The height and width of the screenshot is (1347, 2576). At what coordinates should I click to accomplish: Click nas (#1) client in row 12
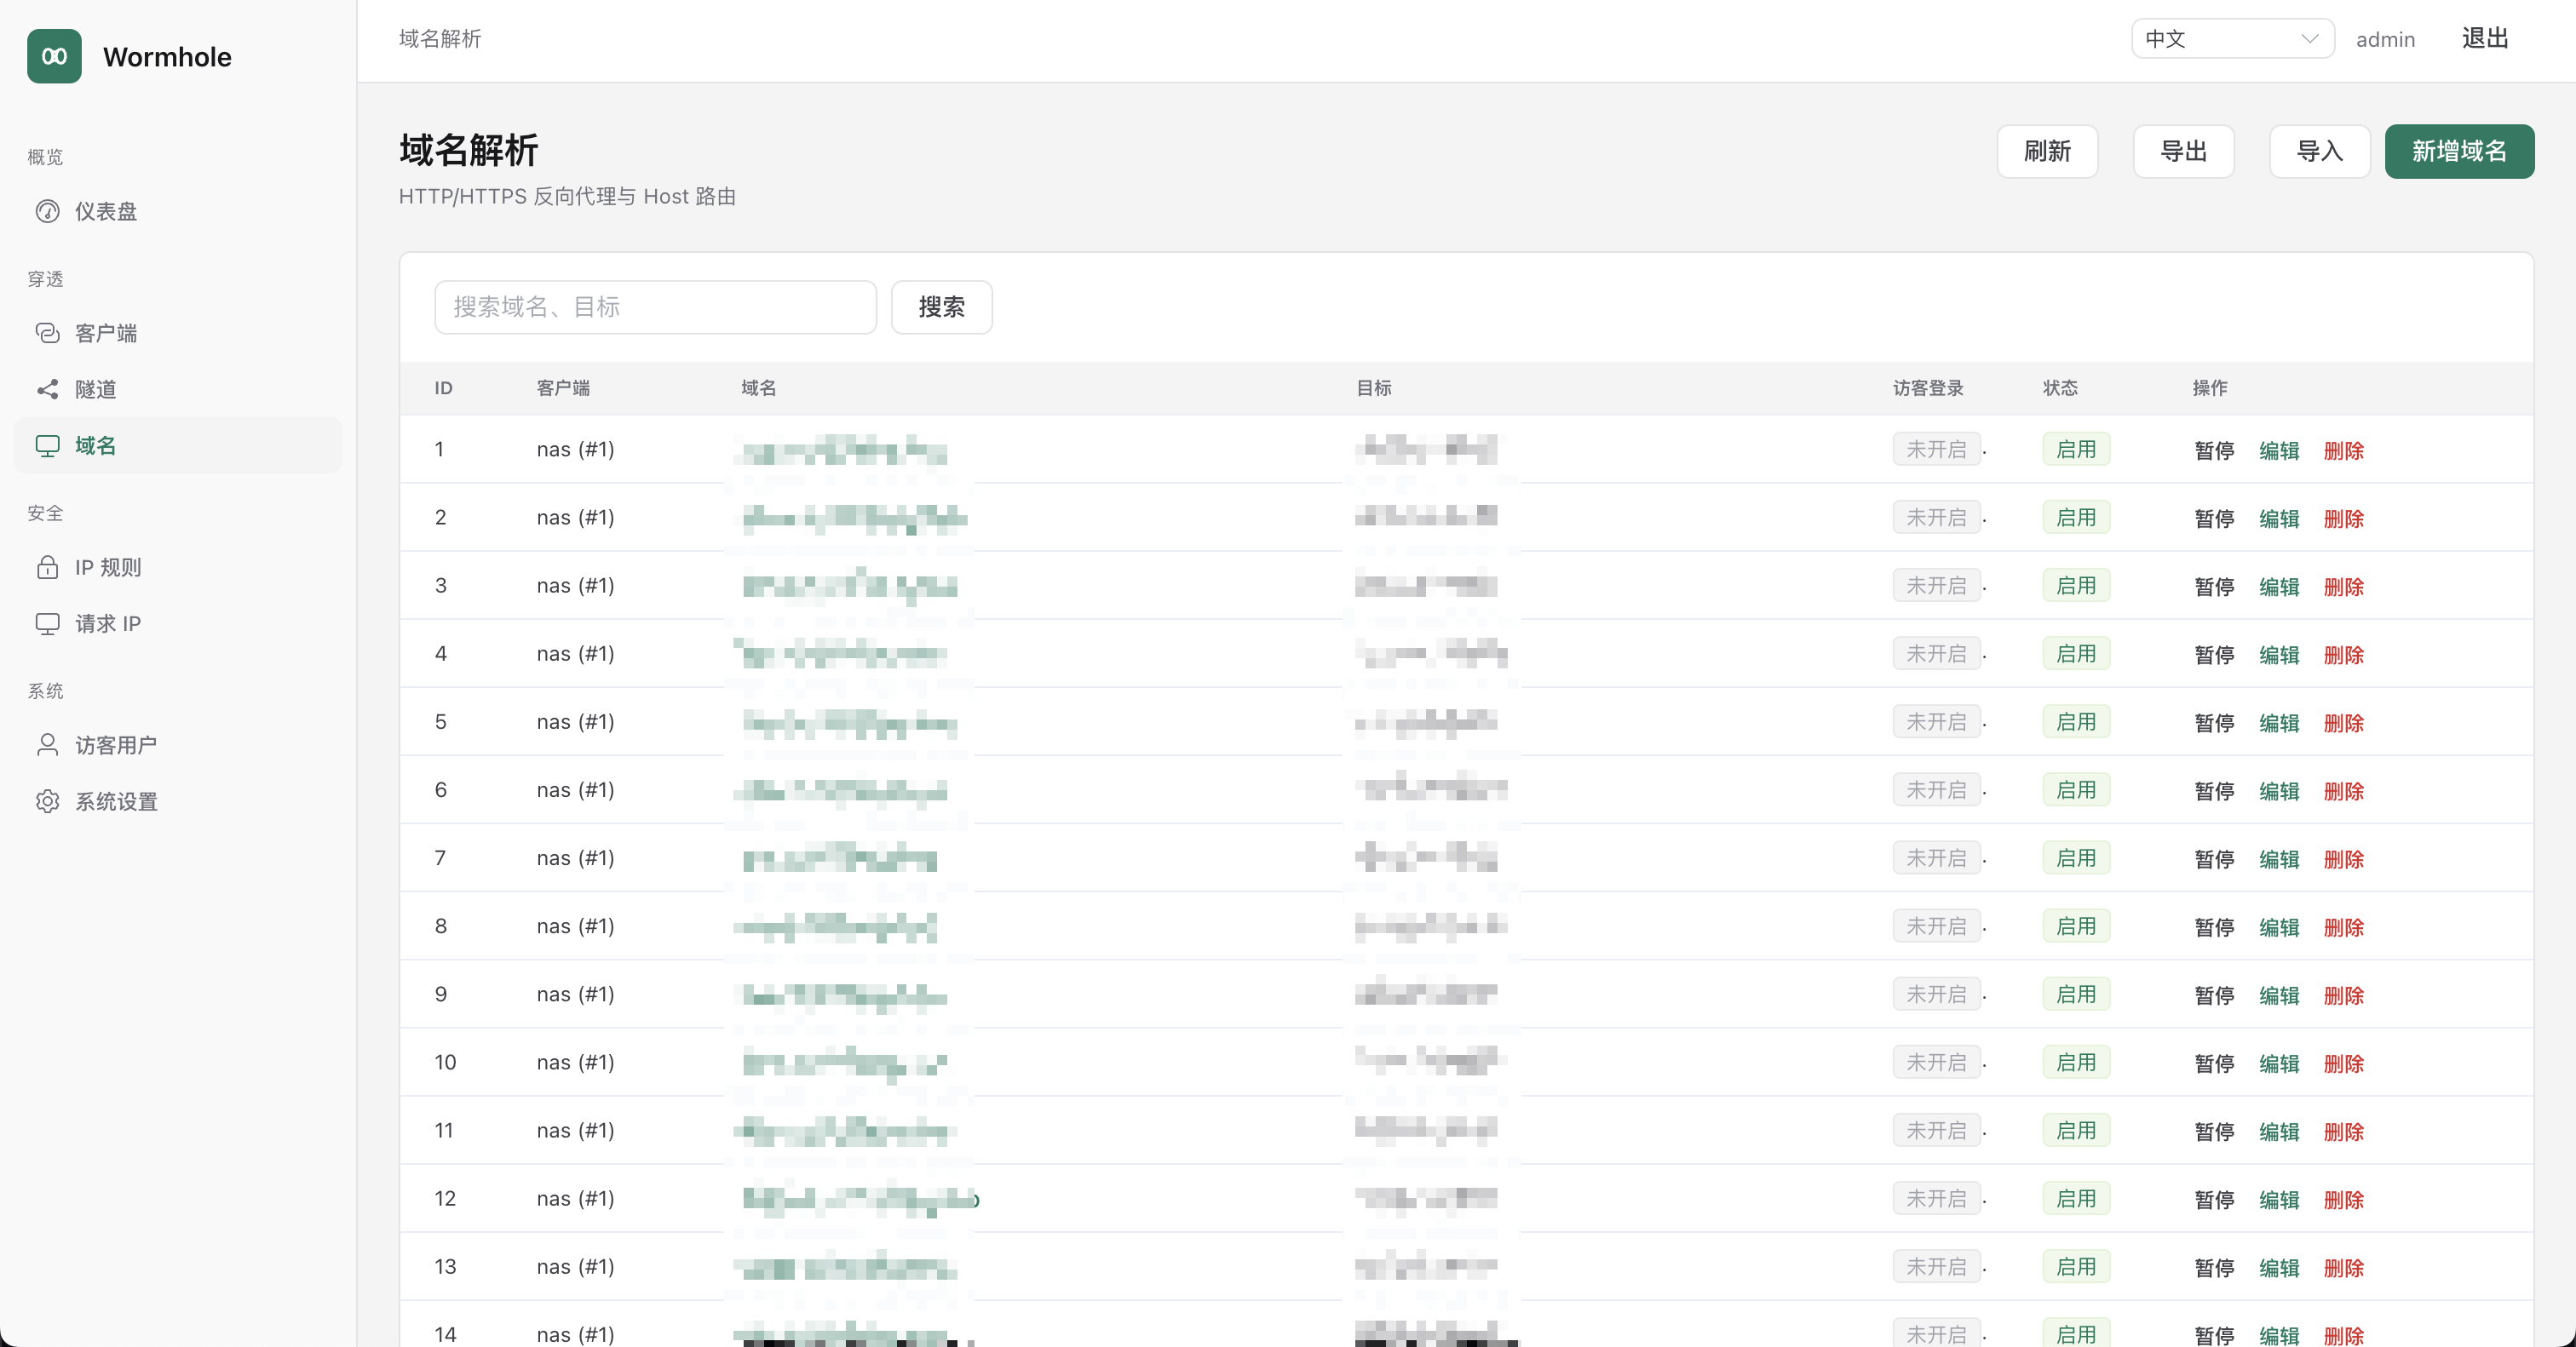tap(575, 1198)
